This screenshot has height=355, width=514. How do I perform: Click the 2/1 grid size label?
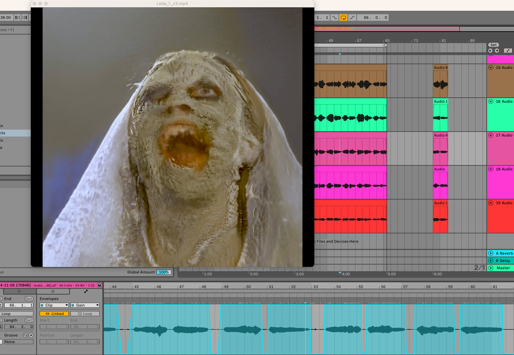[x=479, y=267]
